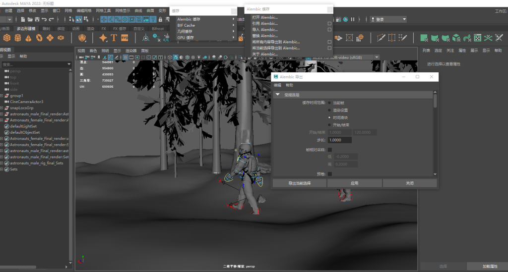Select the 开始/结束 radio button

click(329, 125)
